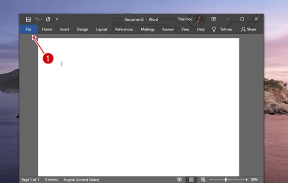Open the File tab
The image size is (288, 183).
[x=29, y=30]
